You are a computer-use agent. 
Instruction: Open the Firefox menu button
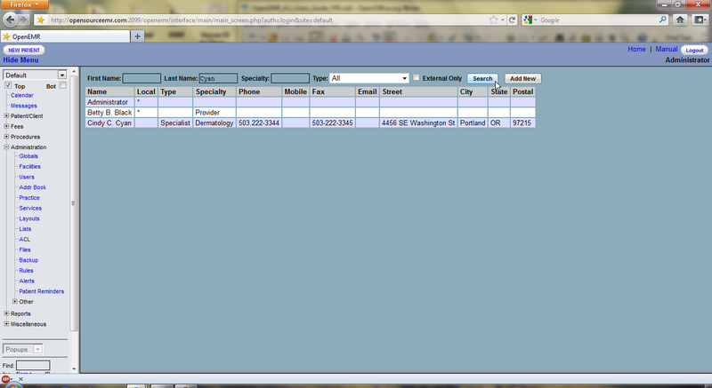(24, 4)
